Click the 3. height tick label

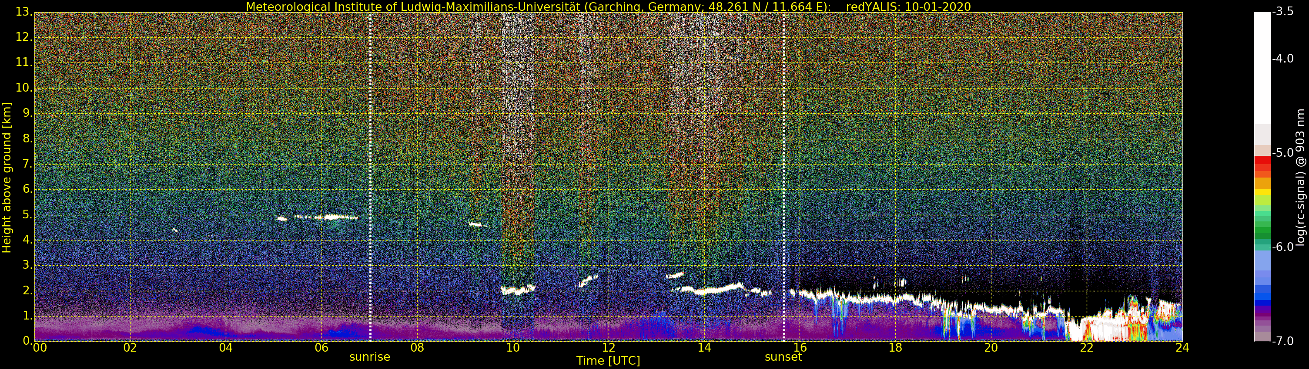click(x=27, y=265)
